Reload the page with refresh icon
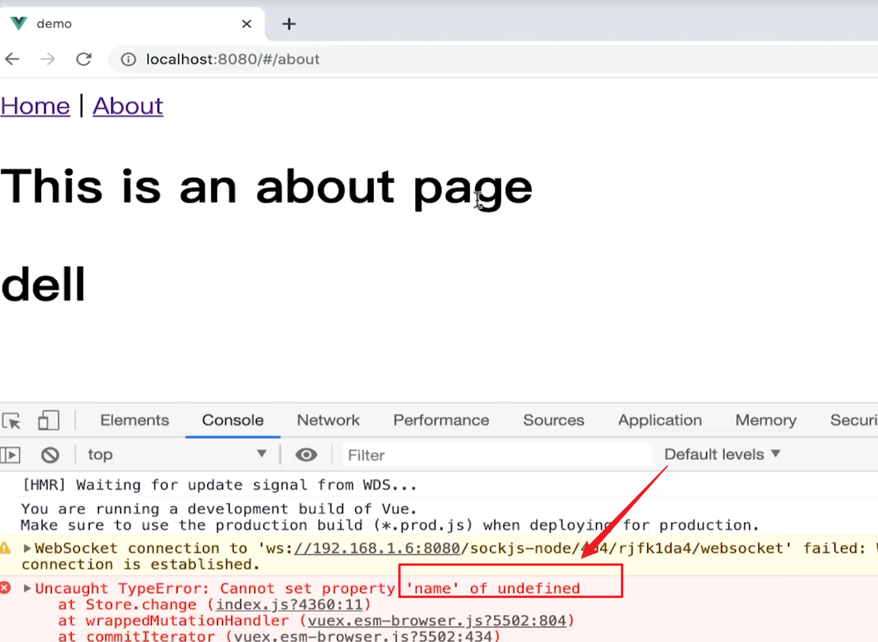The height and width of the screenshot is (642, 878). (84, 59)
